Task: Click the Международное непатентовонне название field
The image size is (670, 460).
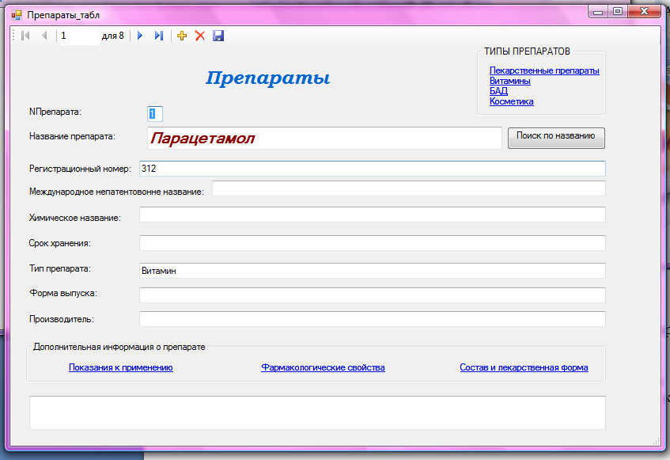Action: [409, 188]
